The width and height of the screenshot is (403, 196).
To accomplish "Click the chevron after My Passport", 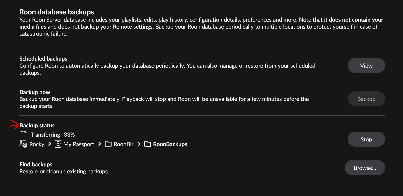I will (100, 144).
